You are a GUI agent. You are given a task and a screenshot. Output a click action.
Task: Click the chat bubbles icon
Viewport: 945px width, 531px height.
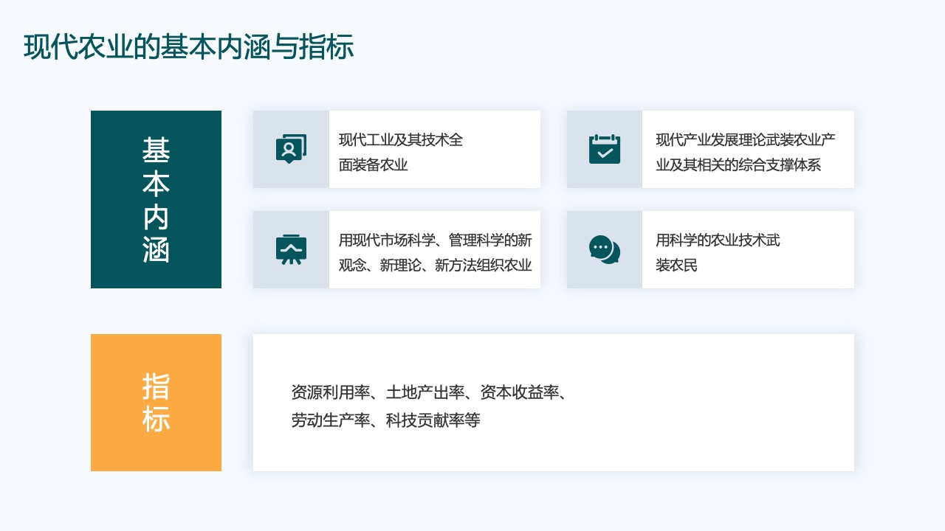(605, 249)
